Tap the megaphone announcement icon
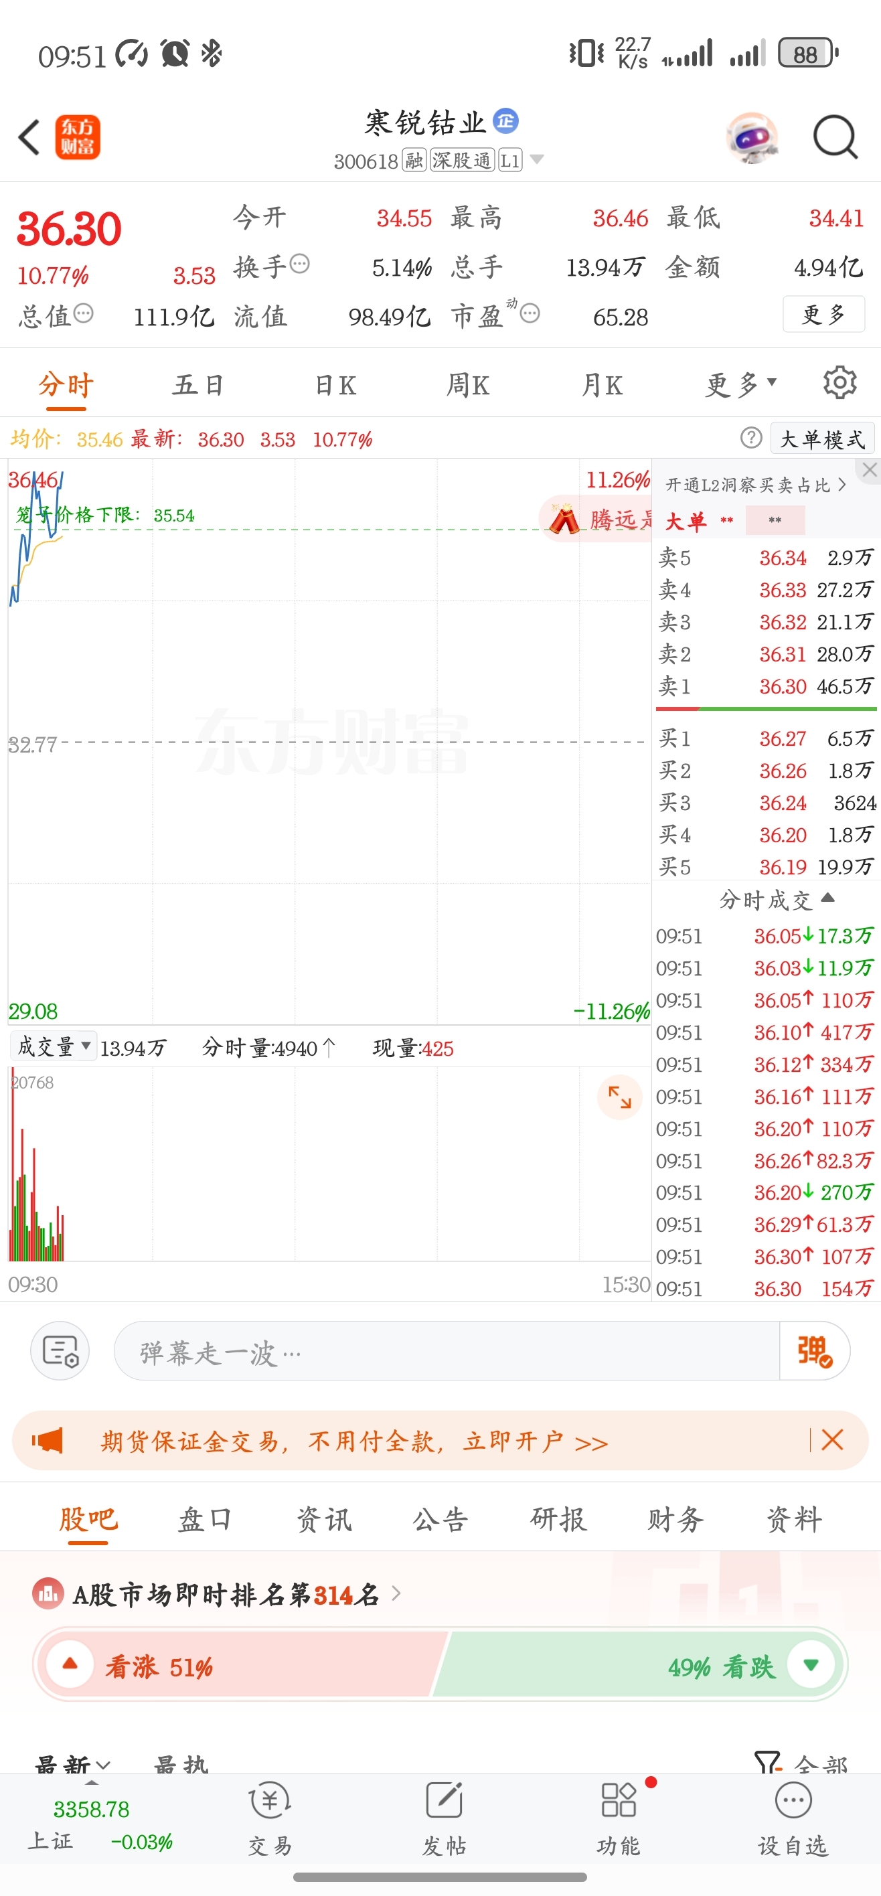Viewport: 881px width, 1896px height. (x=47, y=1440)
